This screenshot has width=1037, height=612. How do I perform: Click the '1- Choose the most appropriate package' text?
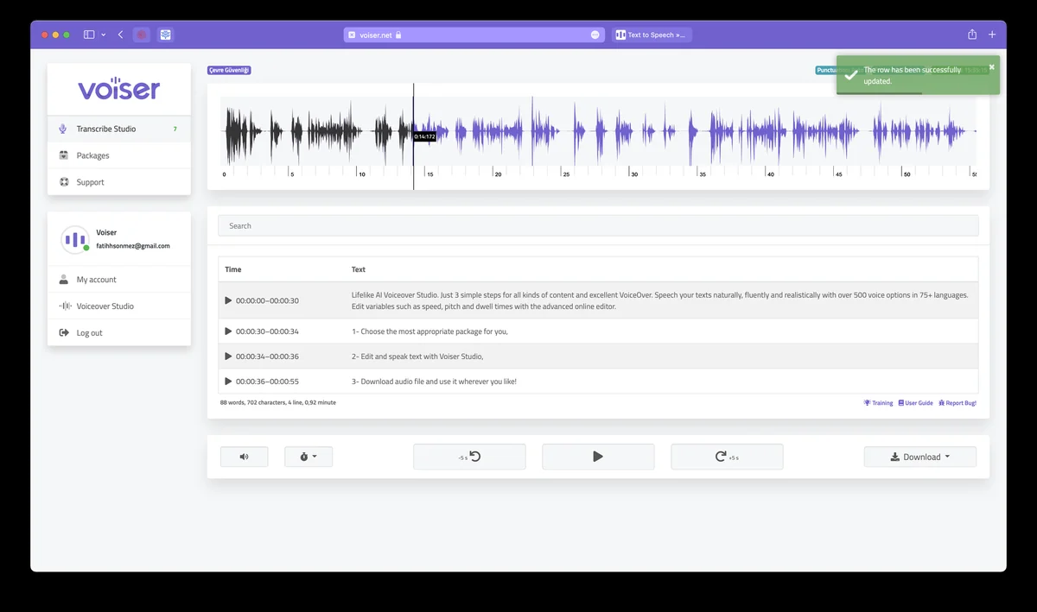coord(429,331)
